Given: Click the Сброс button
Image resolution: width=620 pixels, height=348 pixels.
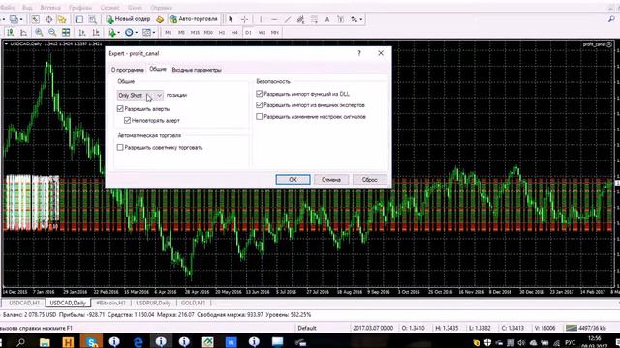Looking at the screenshot, I should (370, 179).
